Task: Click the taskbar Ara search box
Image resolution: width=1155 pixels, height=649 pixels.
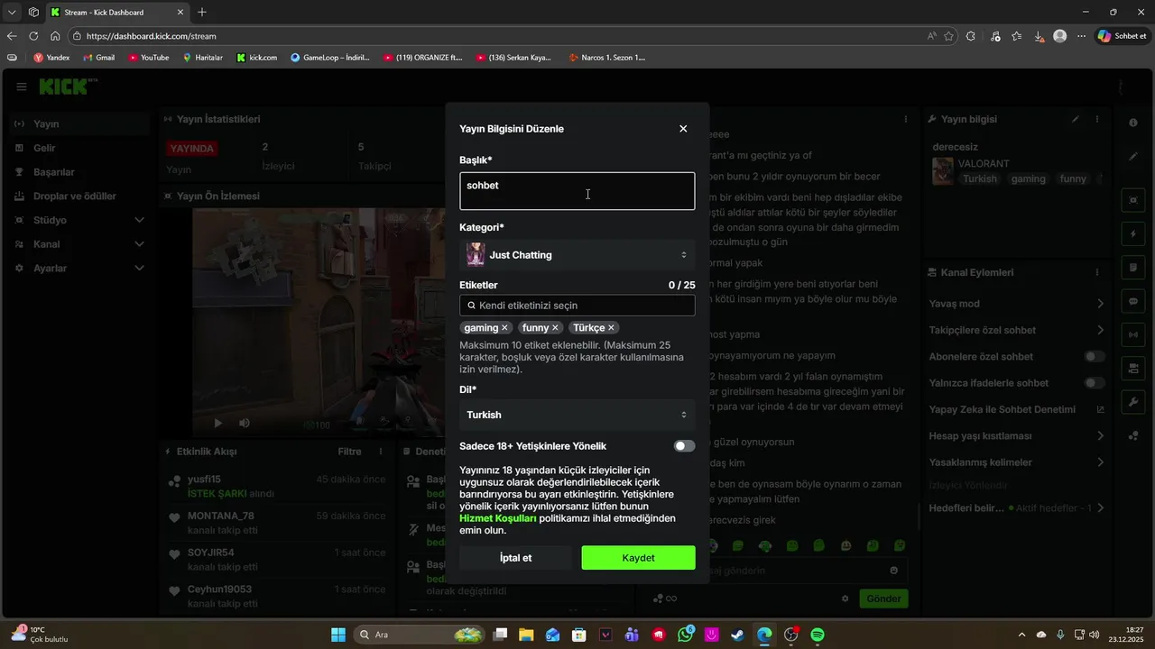Action: (420, 635)
